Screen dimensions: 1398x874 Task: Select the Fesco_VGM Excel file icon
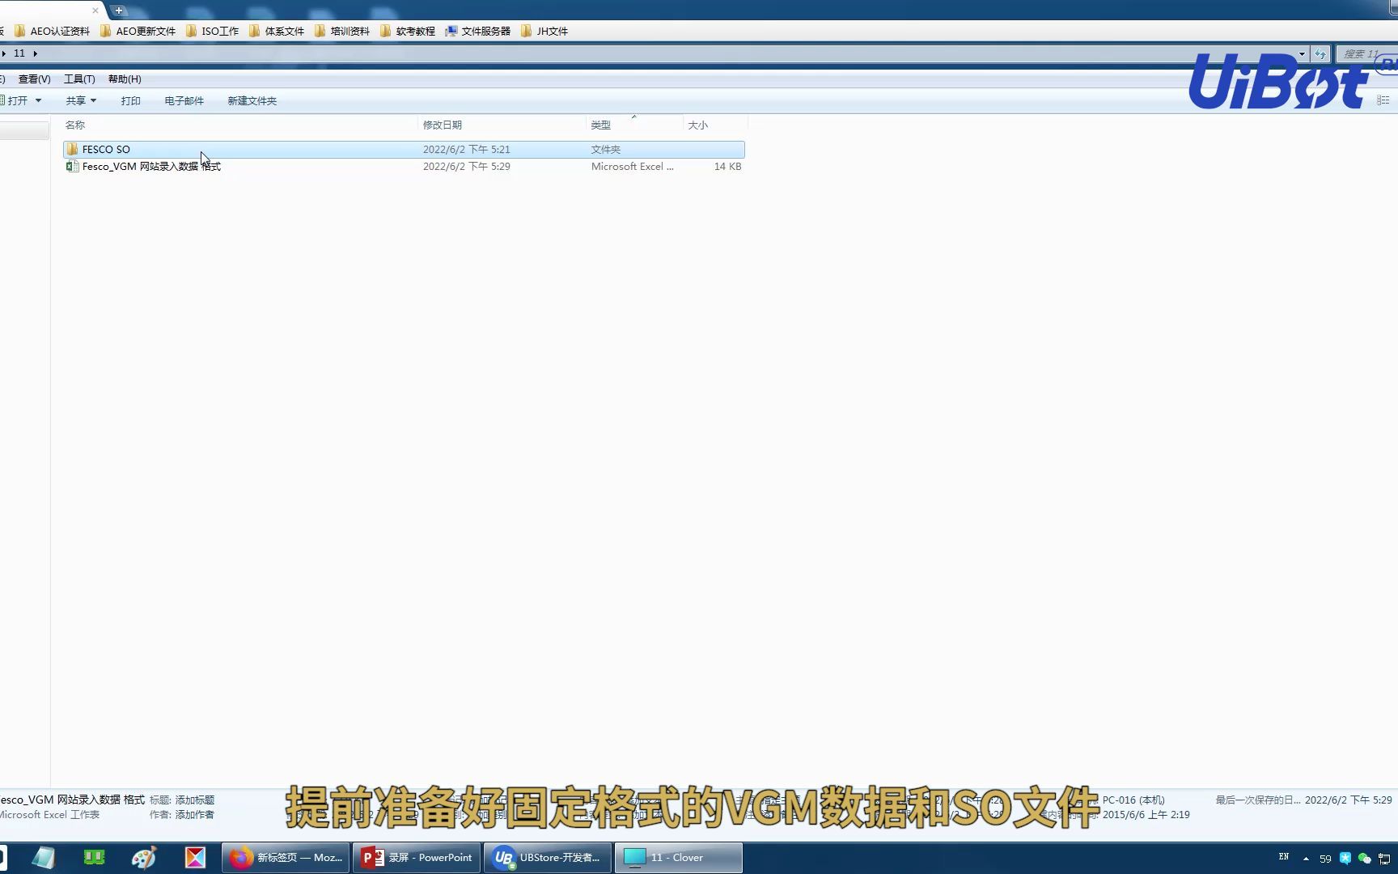tap(72, 166)
